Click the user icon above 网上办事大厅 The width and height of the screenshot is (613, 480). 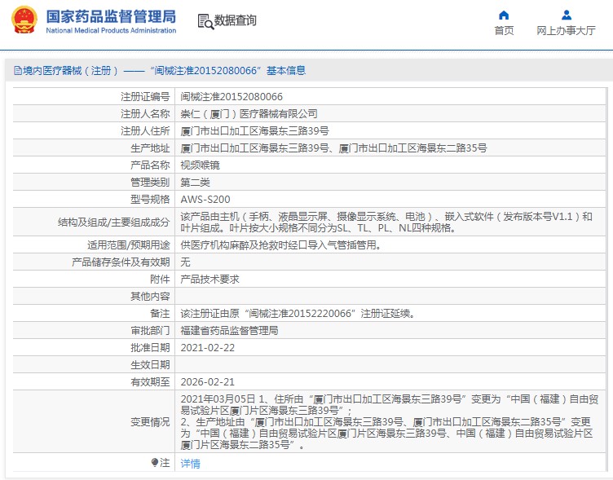[566, 15]
